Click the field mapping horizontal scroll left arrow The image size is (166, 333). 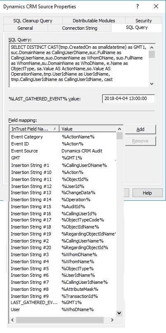point(12,320)
